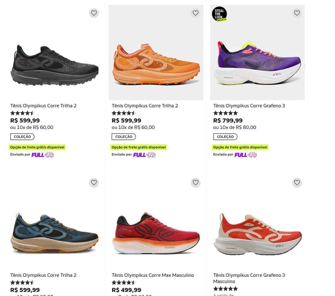Toggle wishlist heart on orange Corre Trilha 2

point(195,13)
